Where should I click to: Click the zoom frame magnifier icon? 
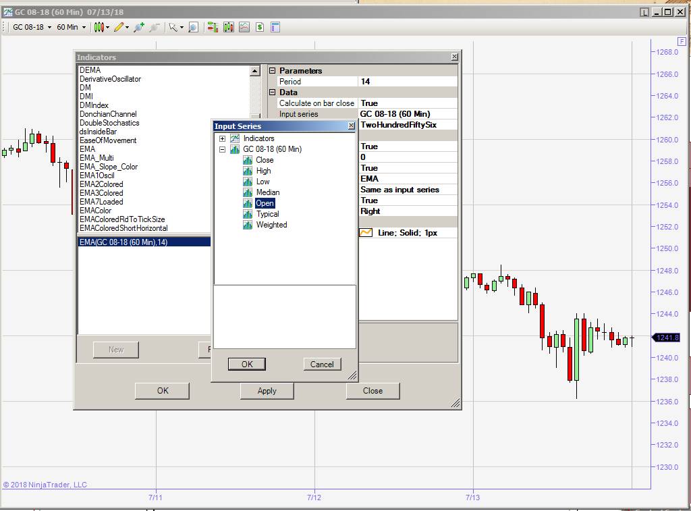(x=193, y=27)
